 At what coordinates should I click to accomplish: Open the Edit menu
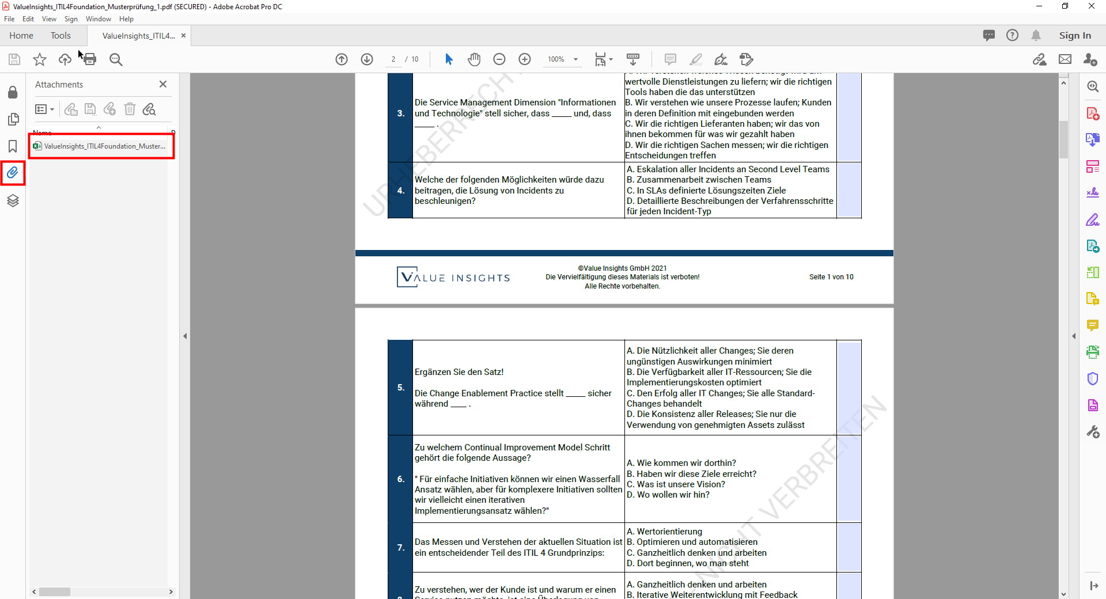28,19
